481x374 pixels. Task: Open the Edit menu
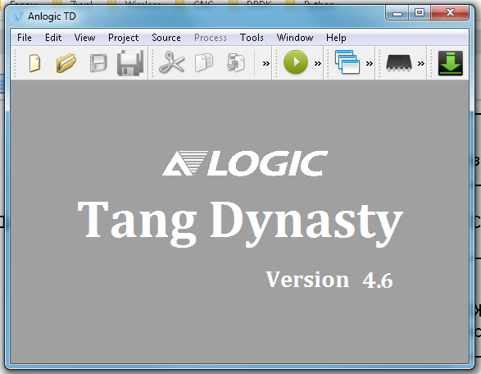click(x=53, y=38)
